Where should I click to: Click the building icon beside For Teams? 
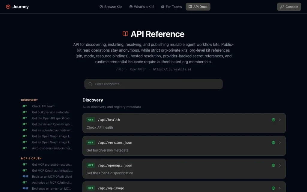[162, 7]
